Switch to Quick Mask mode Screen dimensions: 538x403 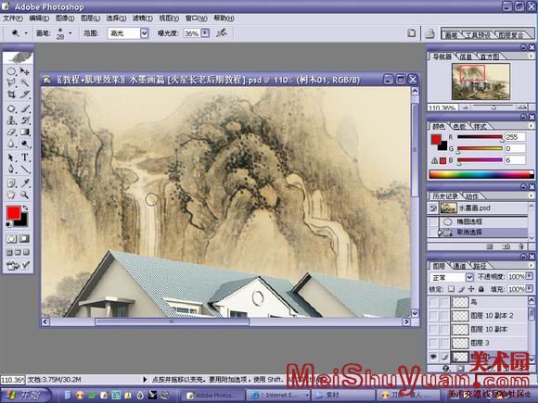[x=24, y=239]
